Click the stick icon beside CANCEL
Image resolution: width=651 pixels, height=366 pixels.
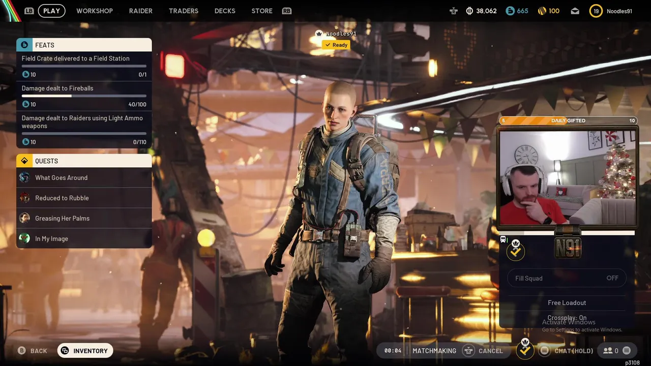(x=468, y=351)
